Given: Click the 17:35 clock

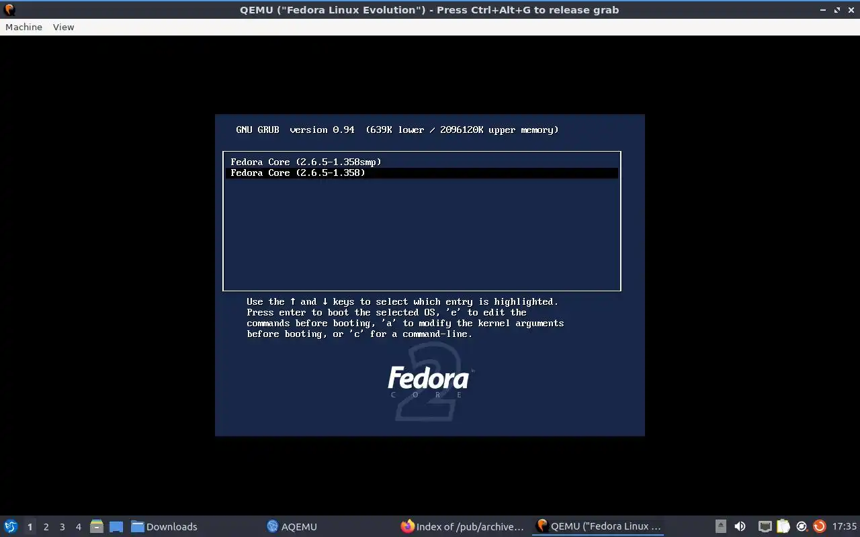Looking at the screenshot, I should [x=844, y=526].
